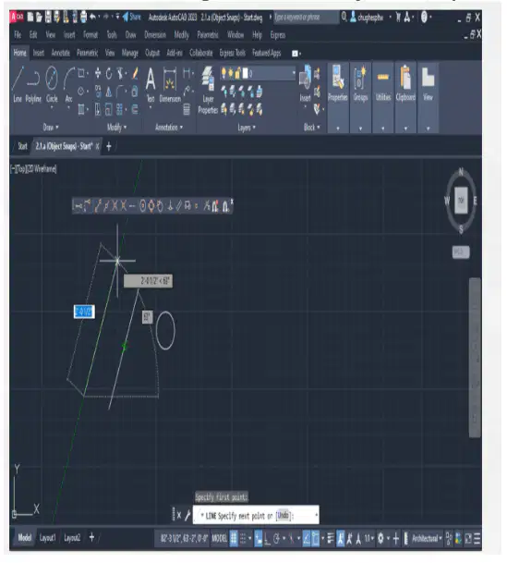Viewport: 507px width, 563px height.
Task: Select the Undo option in command line
Action: 283,516
